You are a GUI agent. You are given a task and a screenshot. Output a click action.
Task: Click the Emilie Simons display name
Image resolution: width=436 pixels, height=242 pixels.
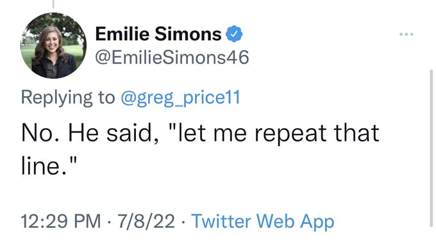pyautogui.click(x=158, y=34)
